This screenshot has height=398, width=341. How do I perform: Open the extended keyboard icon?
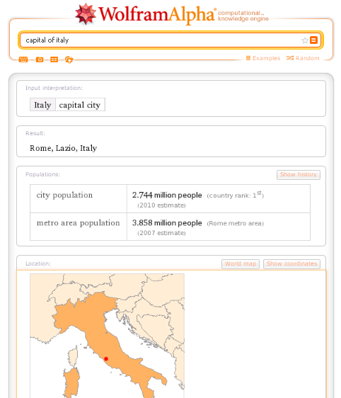click(x=23, y=59)
